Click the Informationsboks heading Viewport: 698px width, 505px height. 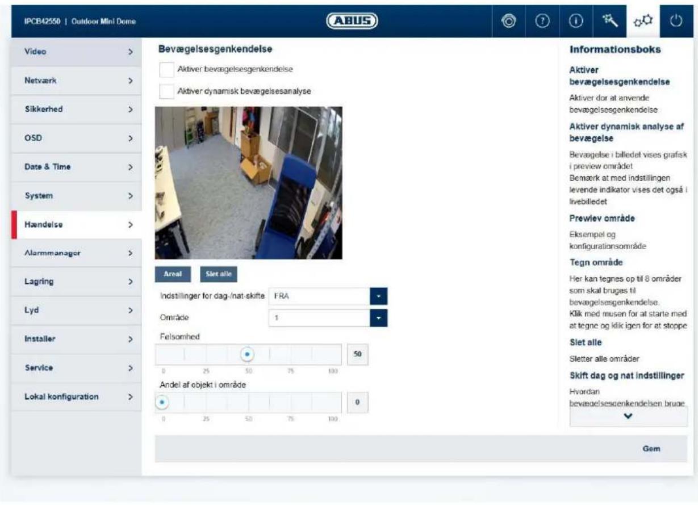[x=615, y=50]
